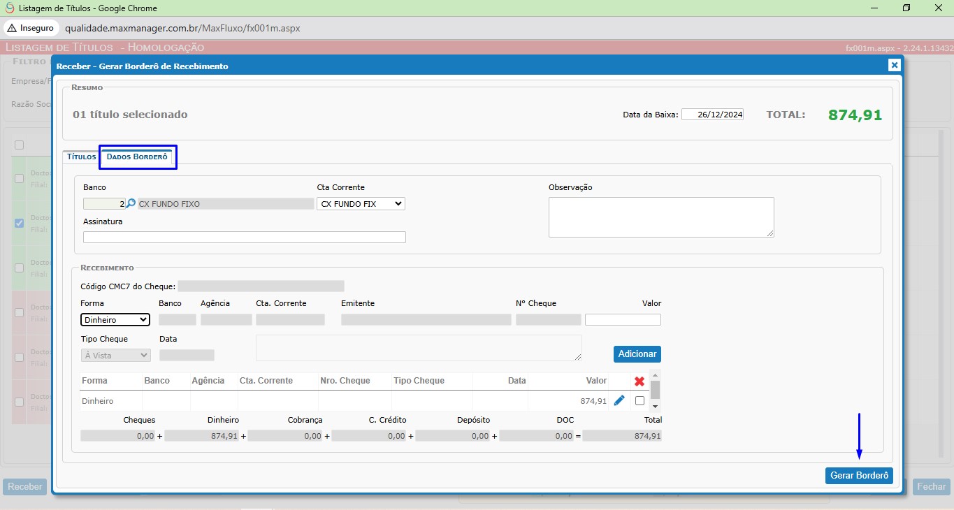Click the Inseguro security warning icon

(12, 28)
